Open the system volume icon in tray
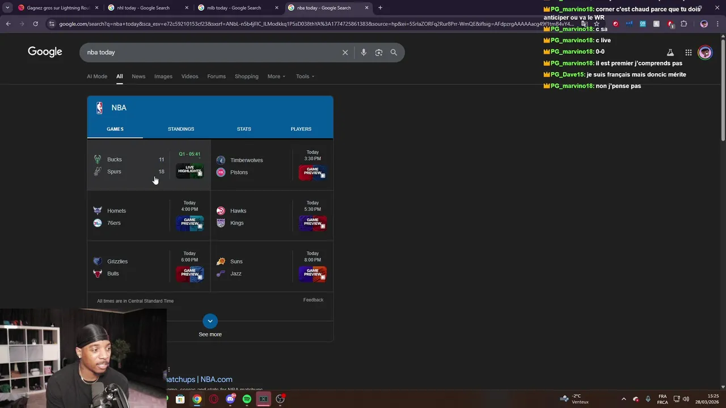Screen dimensions: 726x408 click(x=686, y=399)
